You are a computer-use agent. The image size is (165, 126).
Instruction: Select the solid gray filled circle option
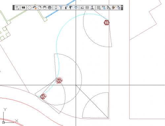click(x=50, y=8)
